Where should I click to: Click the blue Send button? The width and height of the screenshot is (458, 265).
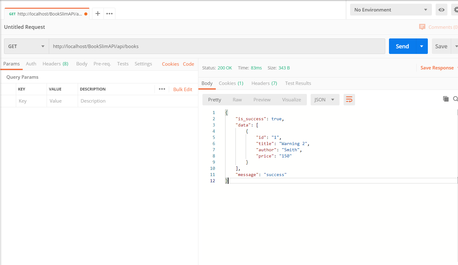[x=402, y=46]
